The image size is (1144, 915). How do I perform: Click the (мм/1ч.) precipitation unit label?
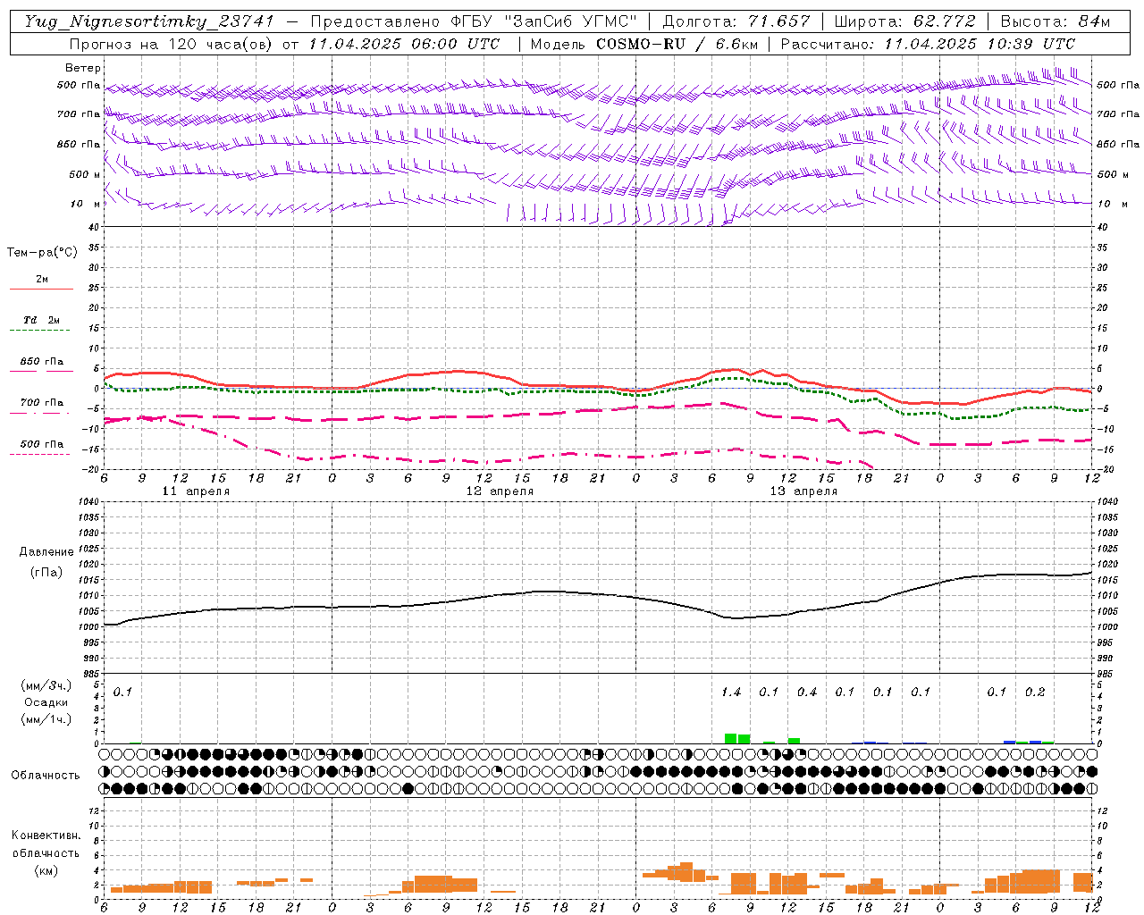[46, 719]
